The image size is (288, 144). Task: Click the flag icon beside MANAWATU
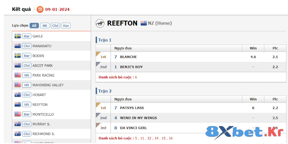(x=17, y=46)
